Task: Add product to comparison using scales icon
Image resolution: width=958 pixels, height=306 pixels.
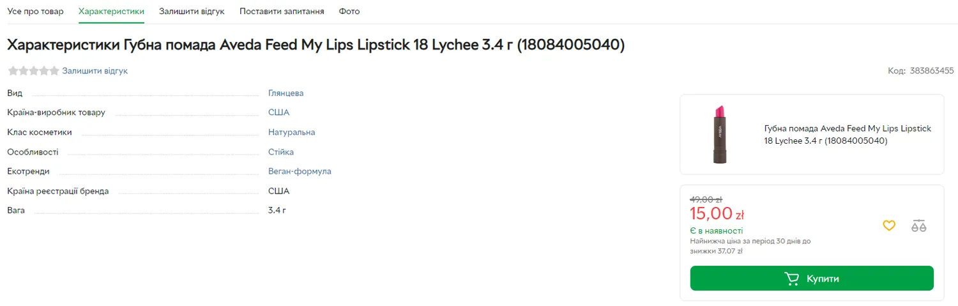Action: click(x=919, y=226)
